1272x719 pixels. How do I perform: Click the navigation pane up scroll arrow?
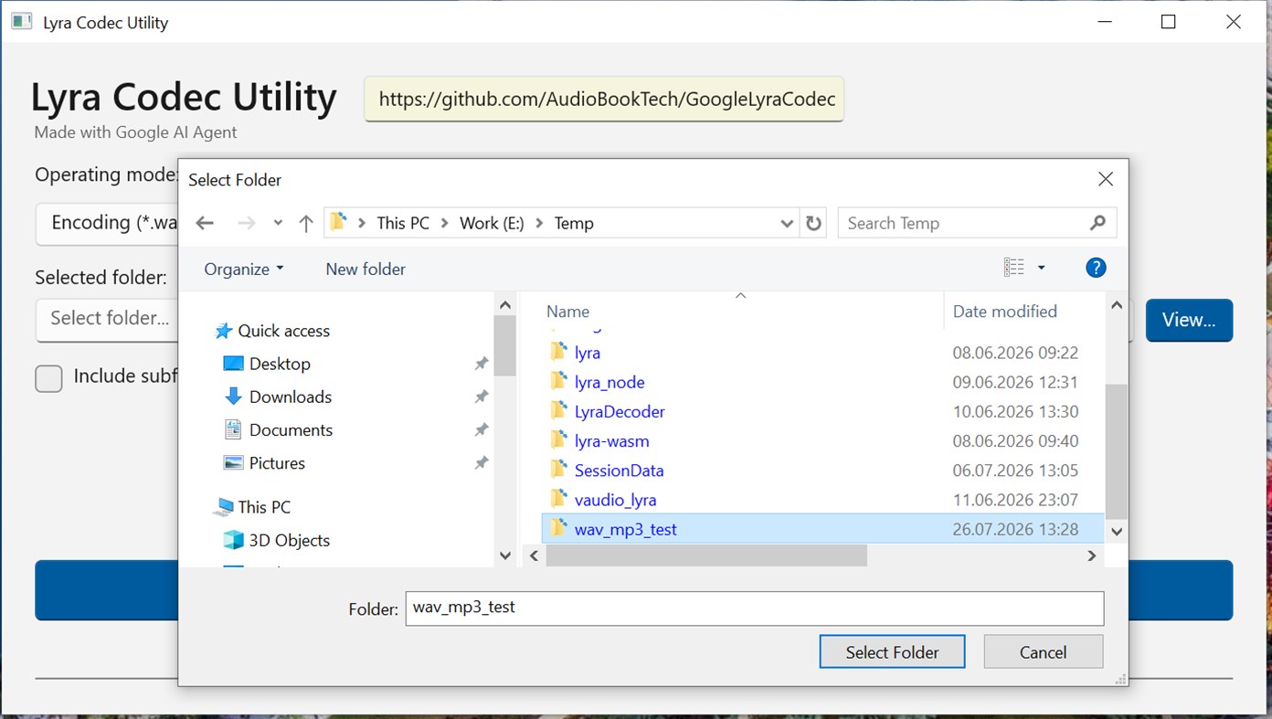tap(504, 304)
